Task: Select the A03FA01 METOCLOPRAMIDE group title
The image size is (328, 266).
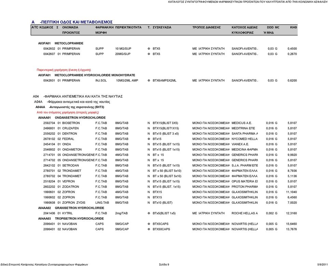Action: pos(61,43)
